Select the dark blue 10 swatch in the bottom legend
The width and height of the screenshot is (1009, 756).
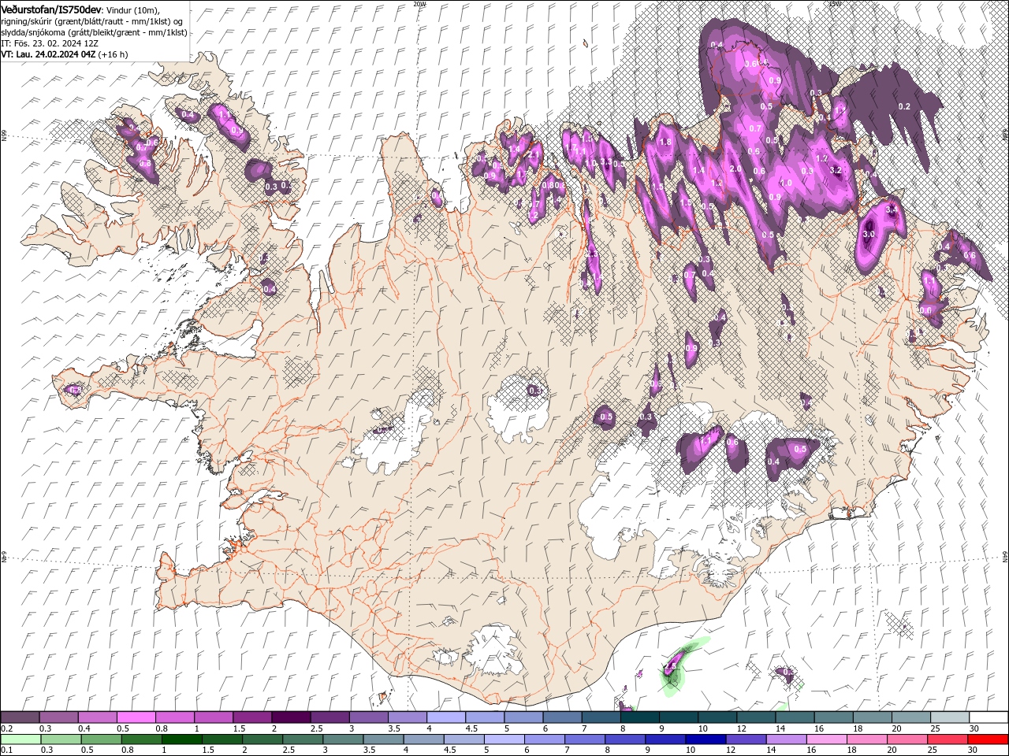(706, 739)
